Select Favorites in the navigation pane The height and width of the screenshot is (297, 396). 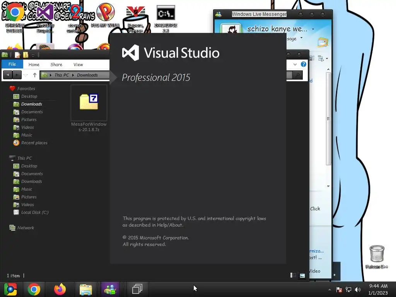pos(26,89)
